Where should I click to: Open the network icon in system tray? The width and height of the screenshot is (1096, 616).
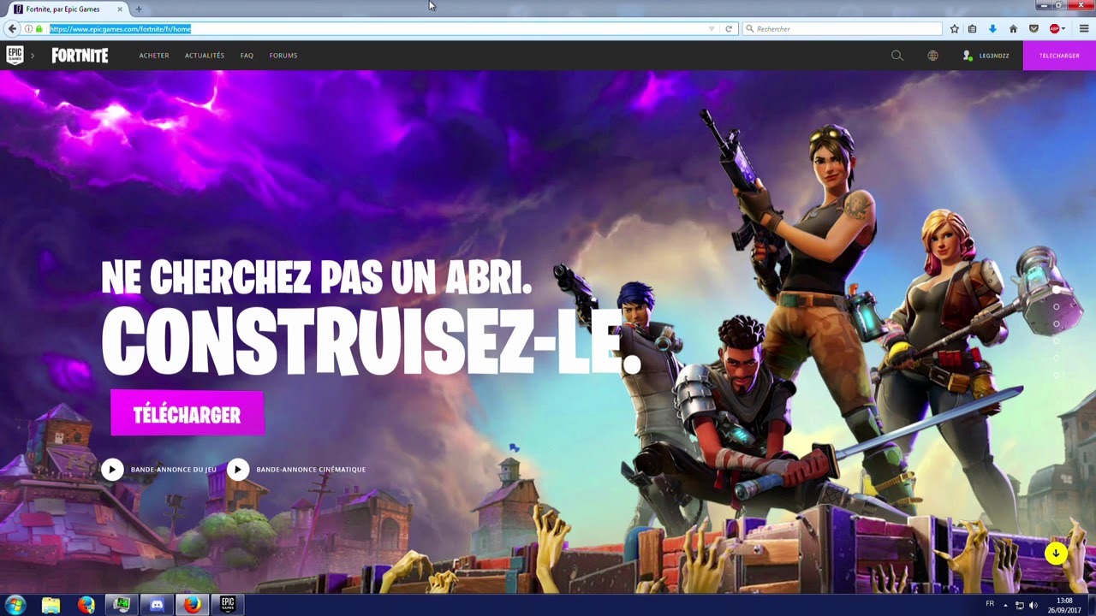click(x=1020, y=605)
